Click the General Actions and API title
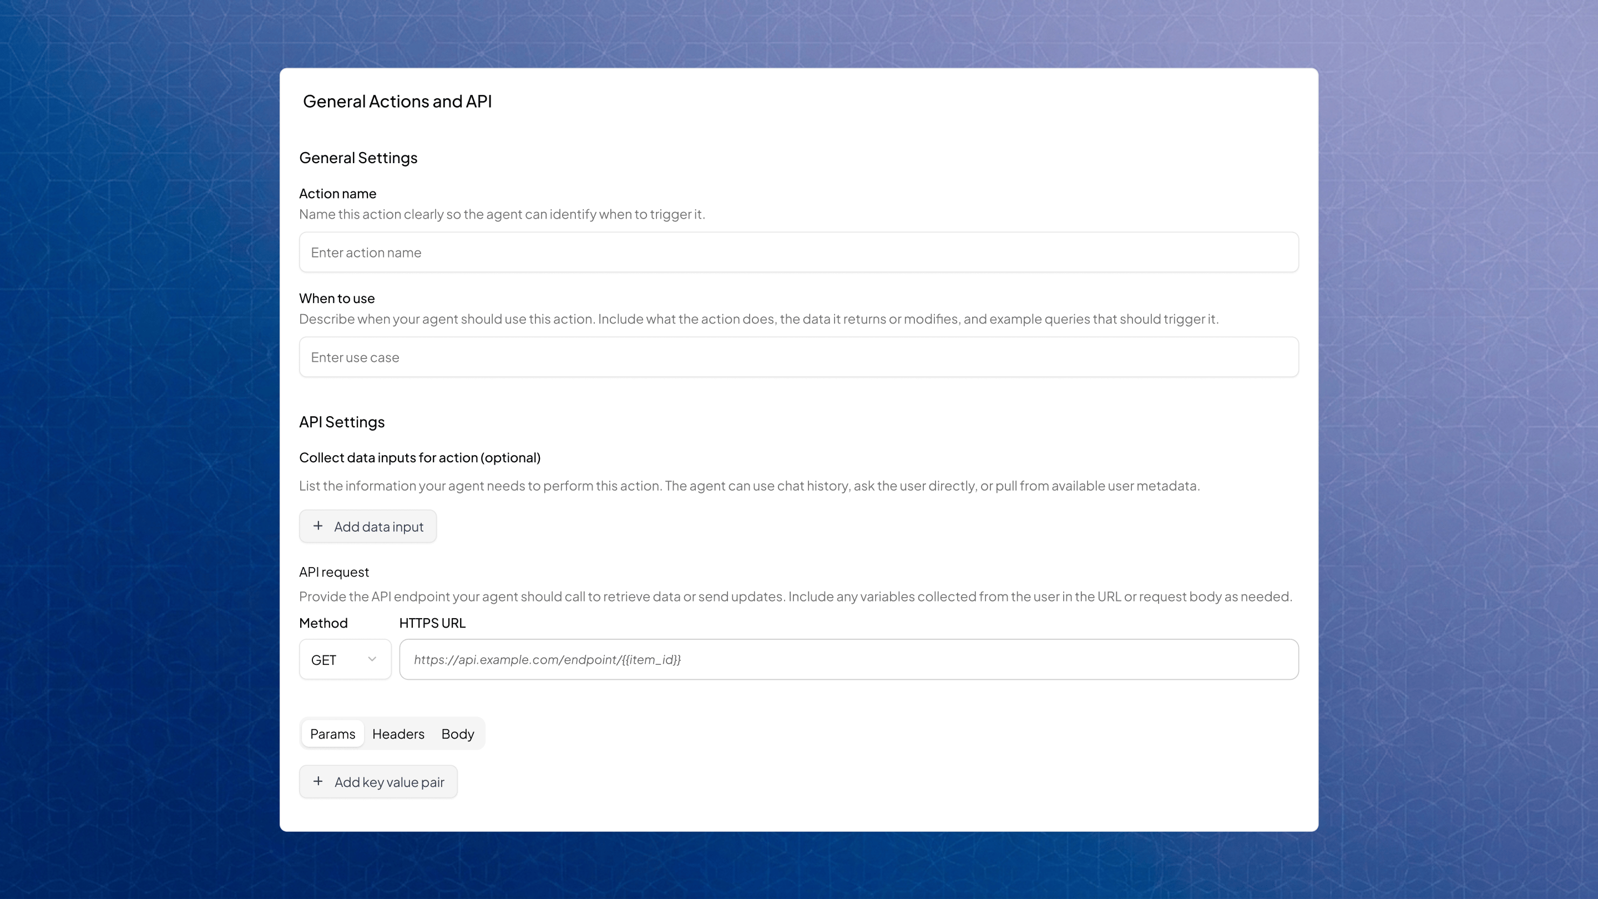This screenshot has height=899, width=1598. 397,101
